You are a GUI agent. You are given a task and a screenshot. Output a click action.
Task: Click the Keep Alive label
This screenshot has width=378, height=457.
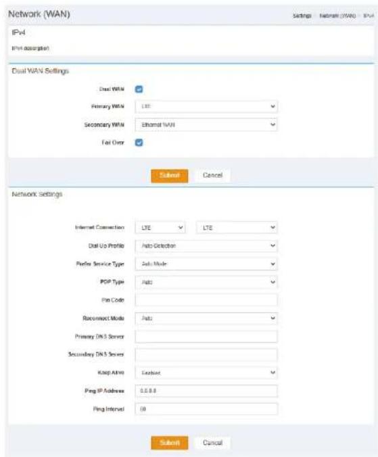111,372
